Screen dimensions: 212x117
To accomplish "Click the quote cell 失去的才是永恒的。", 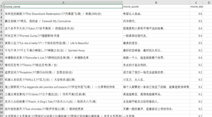I will click(x=156, y=65).
